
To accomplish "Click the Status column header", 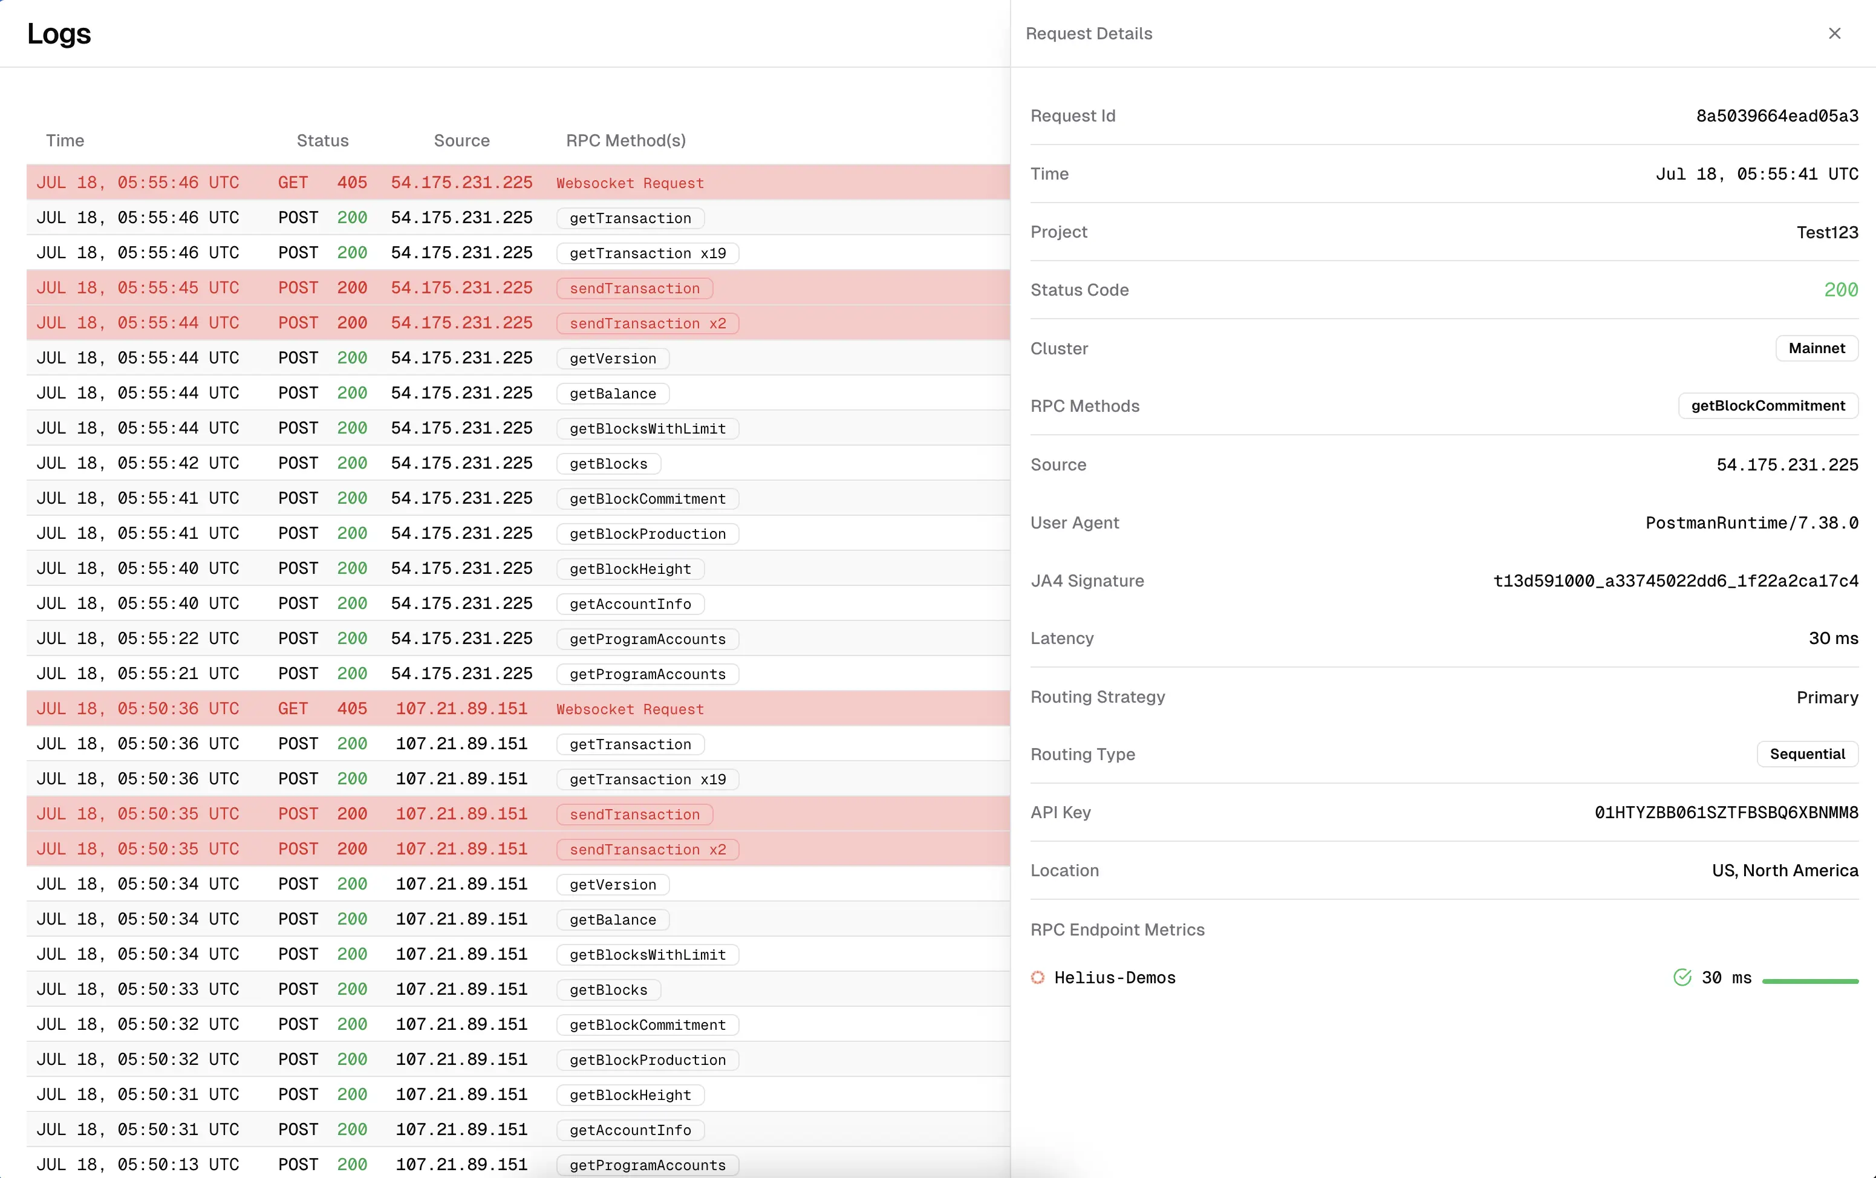I will [x=322, y=140].
